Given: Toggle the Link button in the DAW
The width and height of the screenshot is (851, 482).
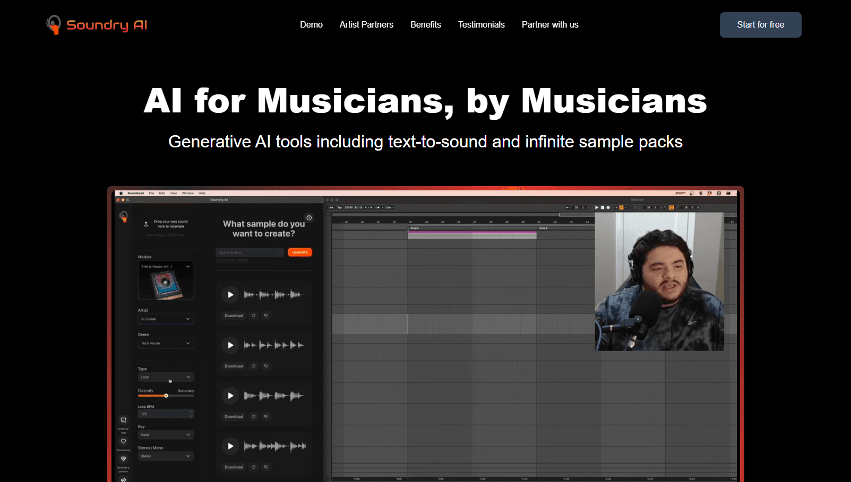Looking at the screenshot, I should (331, 207).
